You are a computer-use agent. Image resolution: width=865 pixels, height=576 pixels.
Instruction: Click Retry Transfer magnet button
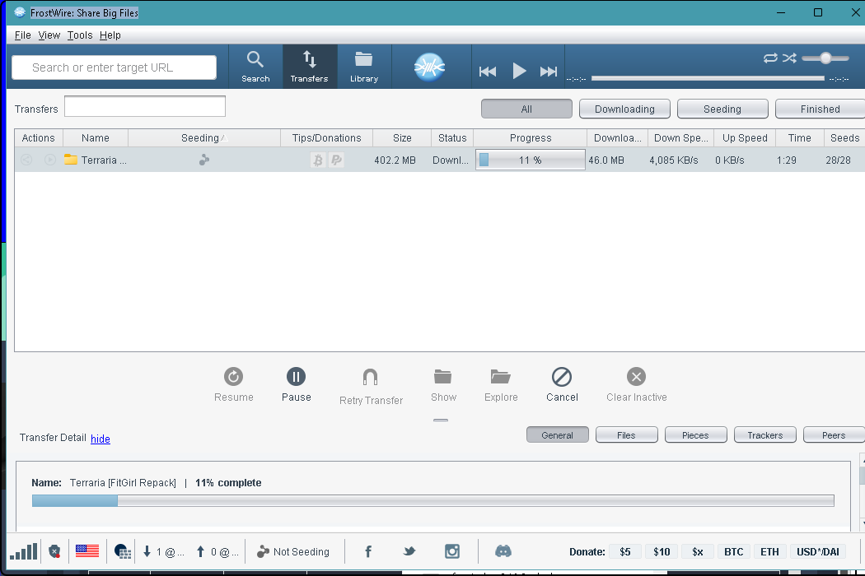(x=371, y=387)
